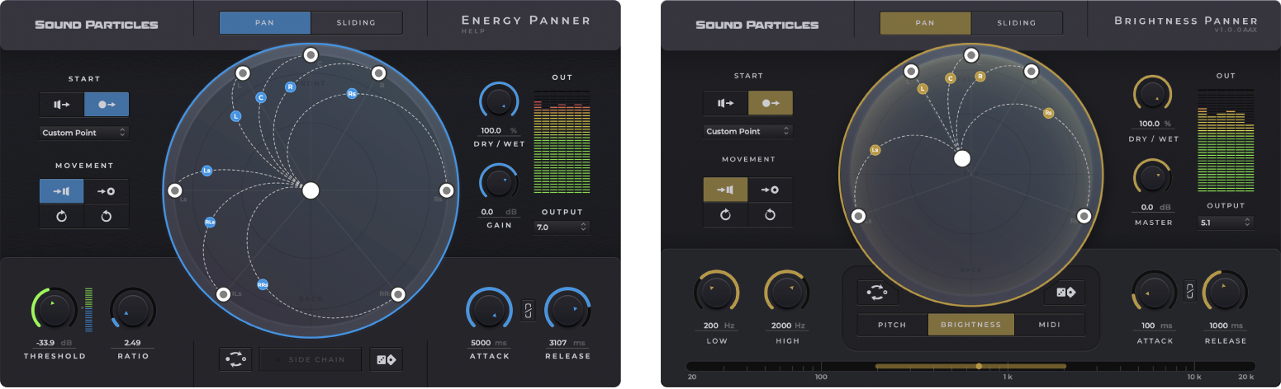Image resolution: width=1281 pixels, height=389 pixels.
Task: Click the Help link under Energy Panner
Action: pyautogui.click(x=470, y=31)
